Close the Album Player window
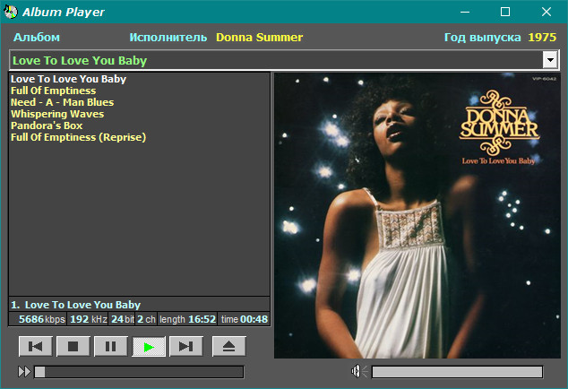The width and height of the screenshot is (568, 389). coord(546,12)
